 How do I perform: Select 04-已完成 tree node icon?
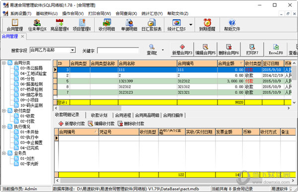tap(16, 147)
